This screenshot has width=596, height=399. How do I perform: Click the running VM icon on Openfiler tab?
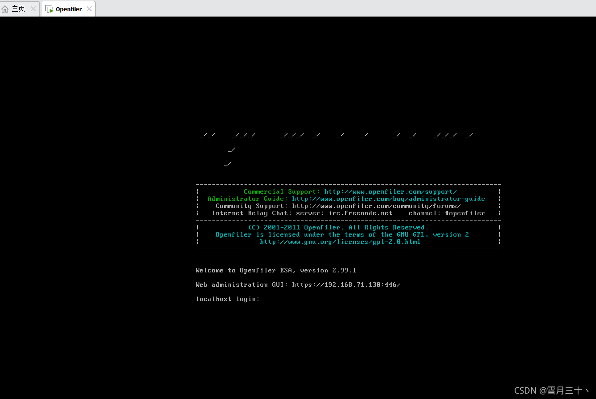49,9
